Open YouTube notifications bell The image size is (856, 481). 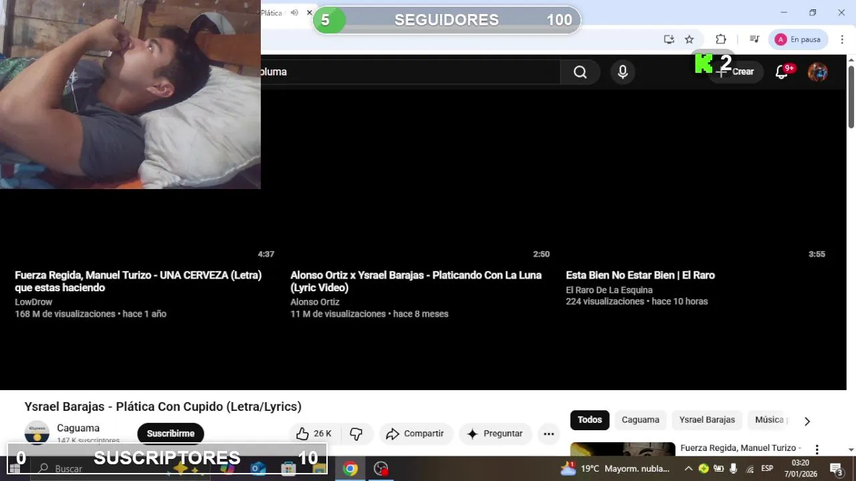coord(782,71)
